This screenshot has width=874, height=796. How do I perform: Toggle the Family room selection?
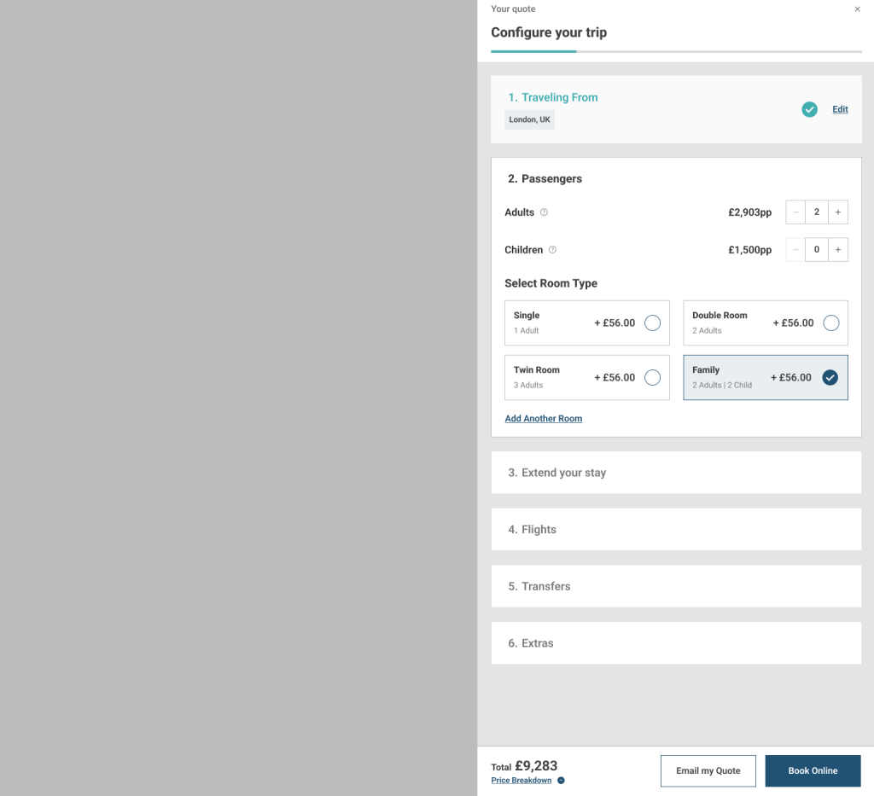point(830,378)
